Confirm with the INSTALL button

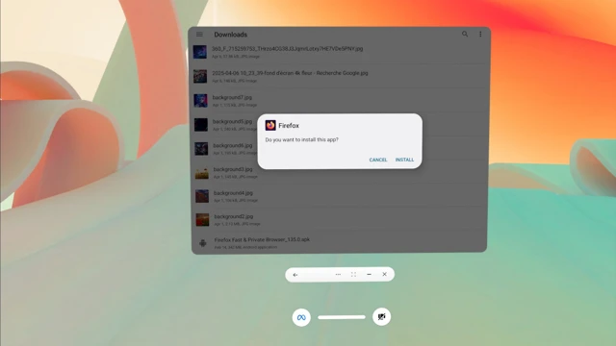[x=404, y=160]
